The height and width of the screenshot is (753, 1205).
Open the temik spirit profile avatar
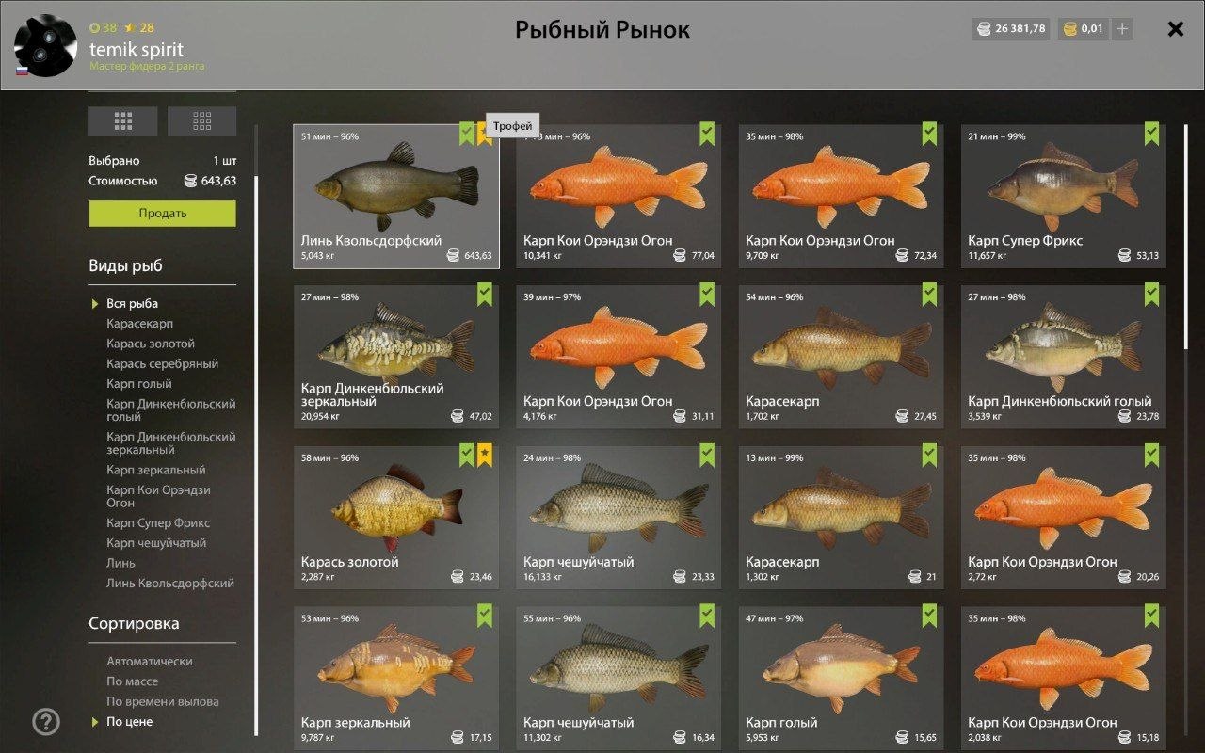[46, 45]
